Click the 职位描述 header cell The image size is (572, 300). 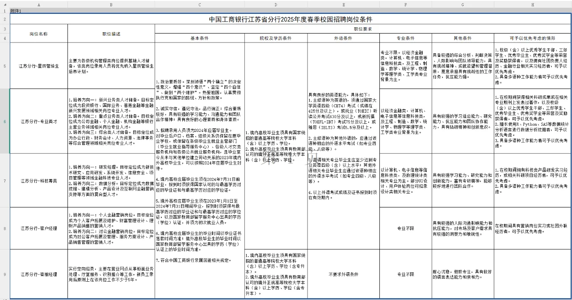pos(111,34)
